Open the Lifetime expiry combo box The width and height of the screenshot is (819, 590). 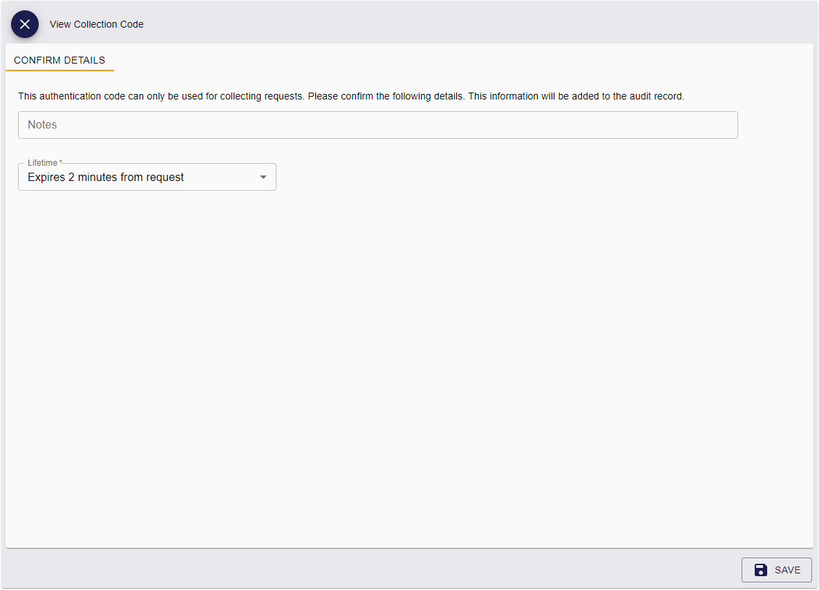(147, 177)
